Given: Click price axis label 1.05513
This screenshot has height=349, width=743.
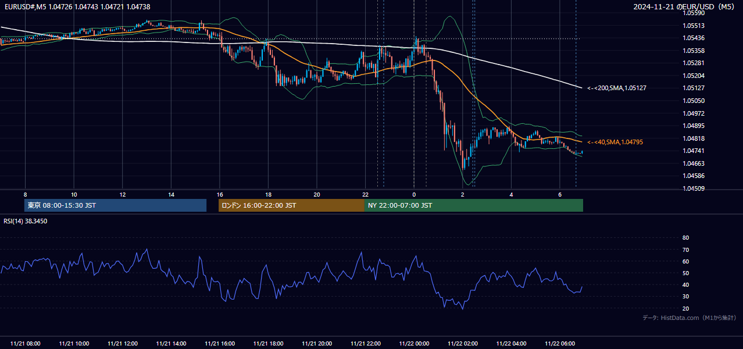Looking at the screenshot, I should click(x=694, y=26).
